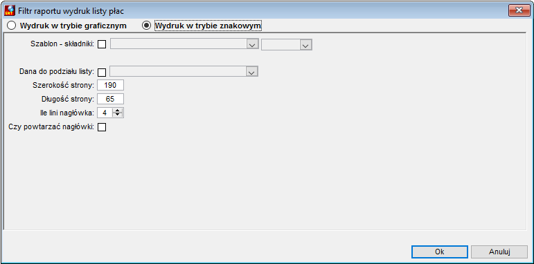
Task: Click the Ile lini nagłówka label
Action: [66, 113]
